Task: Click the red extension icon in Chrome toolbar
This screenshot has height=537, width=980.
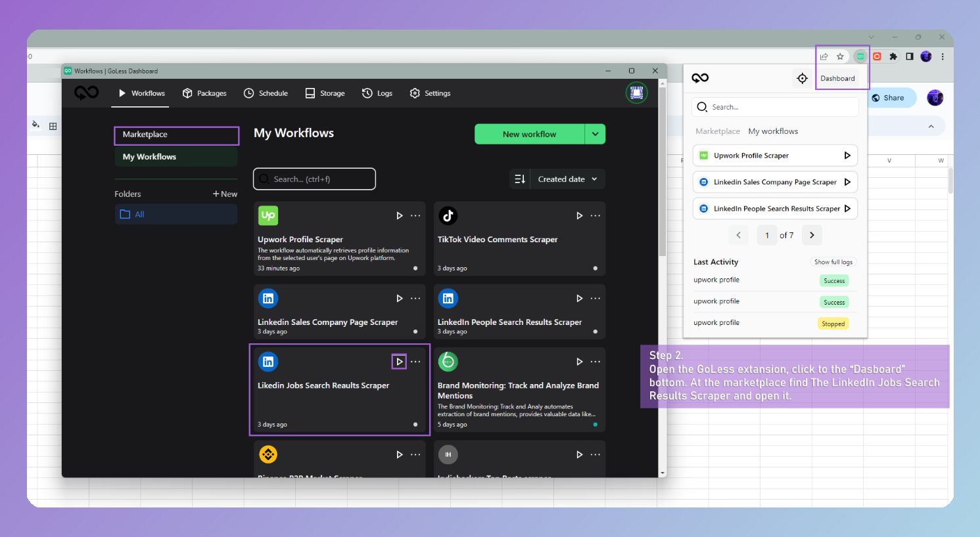Action: (x=877, y=56)
